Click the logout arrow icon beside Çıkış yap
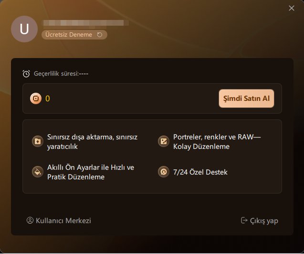Image resolution: width=304 pixels, height=254 pixels. coord(244,220)
